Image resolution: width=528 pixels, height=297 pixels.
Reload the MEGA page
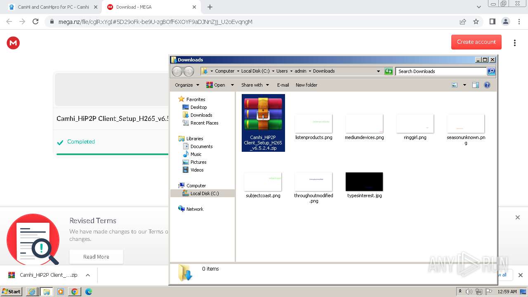pos(35,22)
